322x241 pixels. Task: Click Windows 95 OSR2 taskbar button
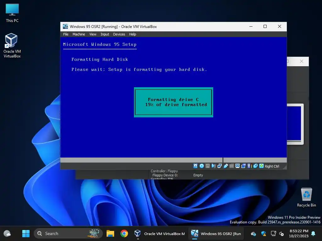pyautogui.click(x=216, y=233)
